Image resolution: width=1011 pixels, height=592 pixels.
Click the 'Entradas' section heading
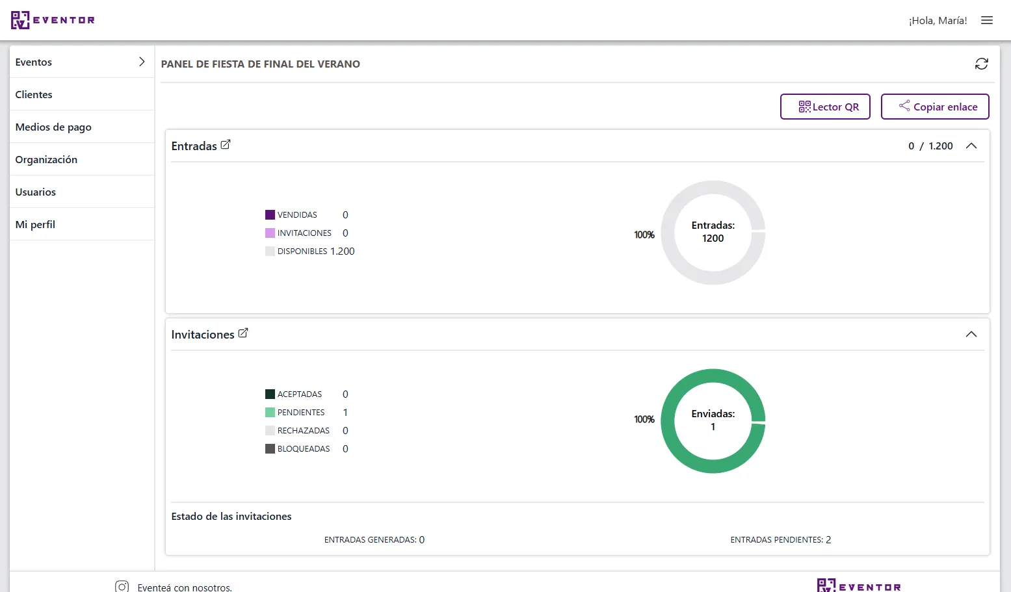click(194, 146)
